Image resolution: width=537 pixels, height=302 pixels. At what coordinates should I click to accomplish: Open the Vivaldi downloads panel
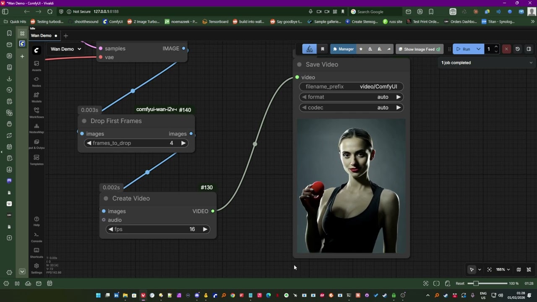click(x=9, y=78)
